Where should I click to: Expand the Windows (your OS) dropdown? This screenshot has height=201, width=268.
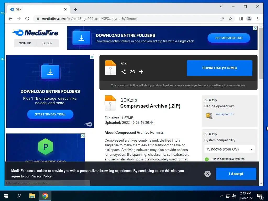pos(230,149)
